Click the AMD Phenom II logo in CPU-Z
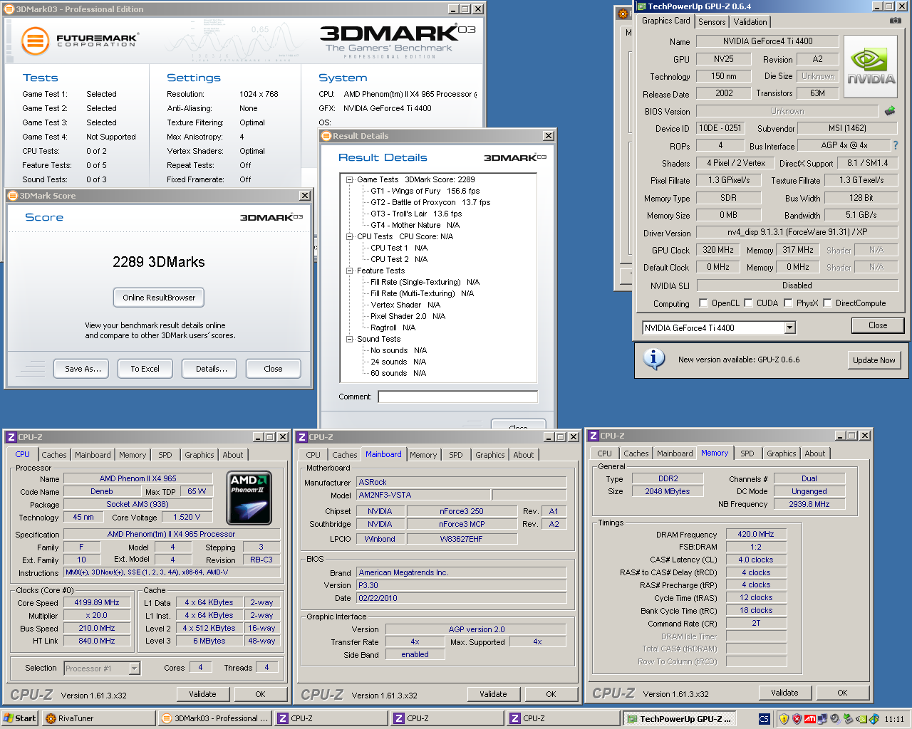The image size is (912, 729). click(249, 498)
